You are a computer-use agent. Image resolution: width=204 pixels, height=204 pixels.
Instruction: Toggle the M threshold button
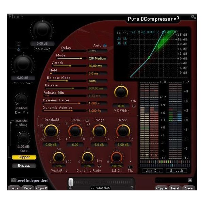130,167
